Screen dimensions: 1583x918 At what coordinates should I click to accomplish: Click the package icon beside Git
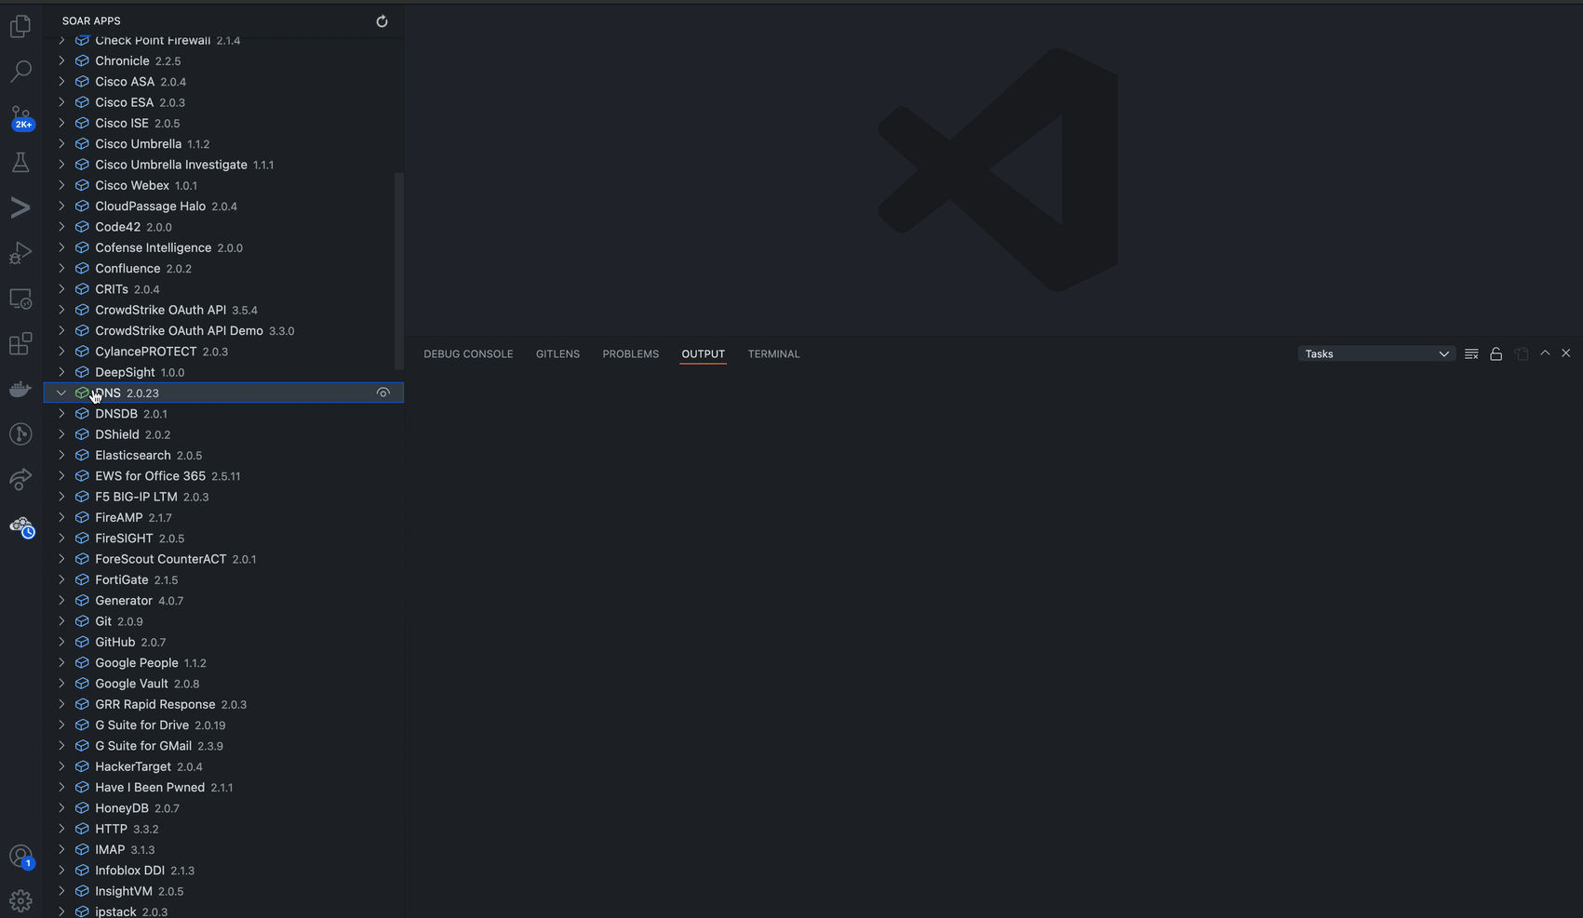pos(82,621)
